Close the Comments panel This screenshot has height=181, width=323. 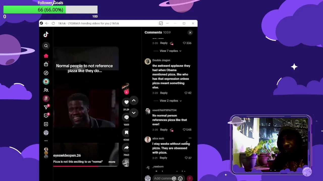(190, 32)
